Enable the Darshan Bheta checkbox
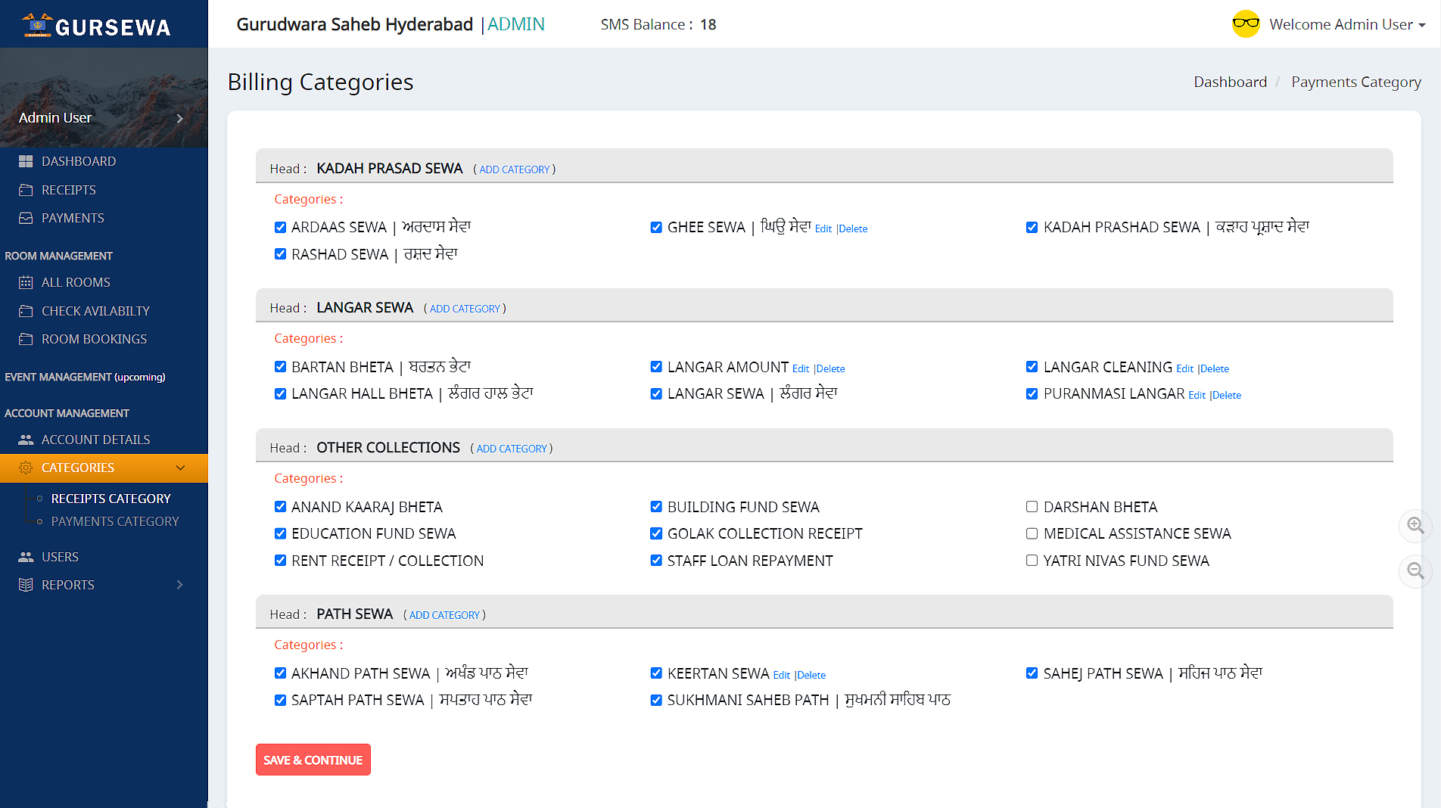This screenshot has width=1441, height=808. click(1032, 507)
